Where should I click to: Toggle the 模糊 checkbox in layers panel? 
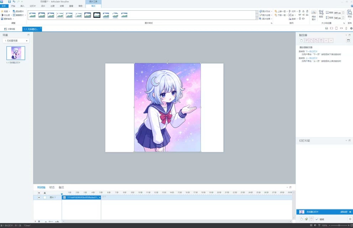tap(317, 219)
